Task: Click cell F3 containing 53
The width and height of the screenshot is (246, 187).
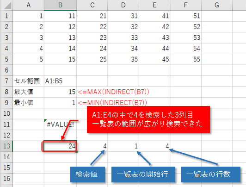Action: coord(186,37)
